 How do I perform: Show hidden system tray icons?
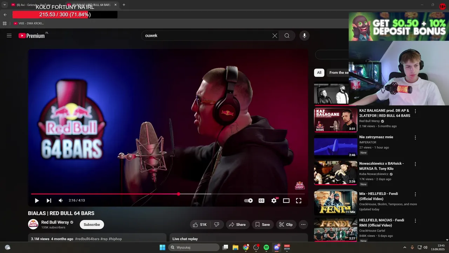click(x=404, y=247)
